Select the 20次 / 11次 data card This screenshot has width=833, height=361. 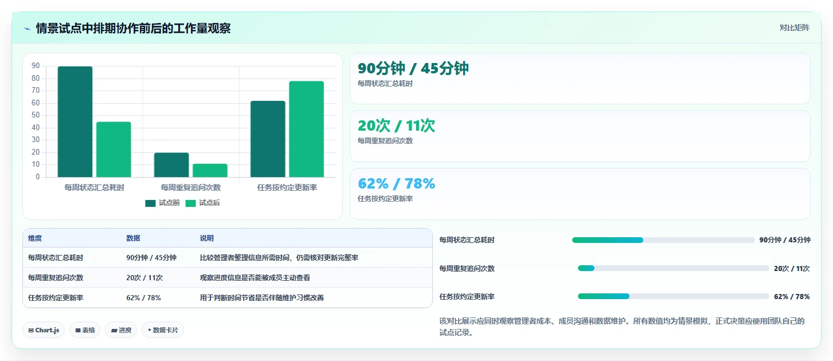(580, 136)
